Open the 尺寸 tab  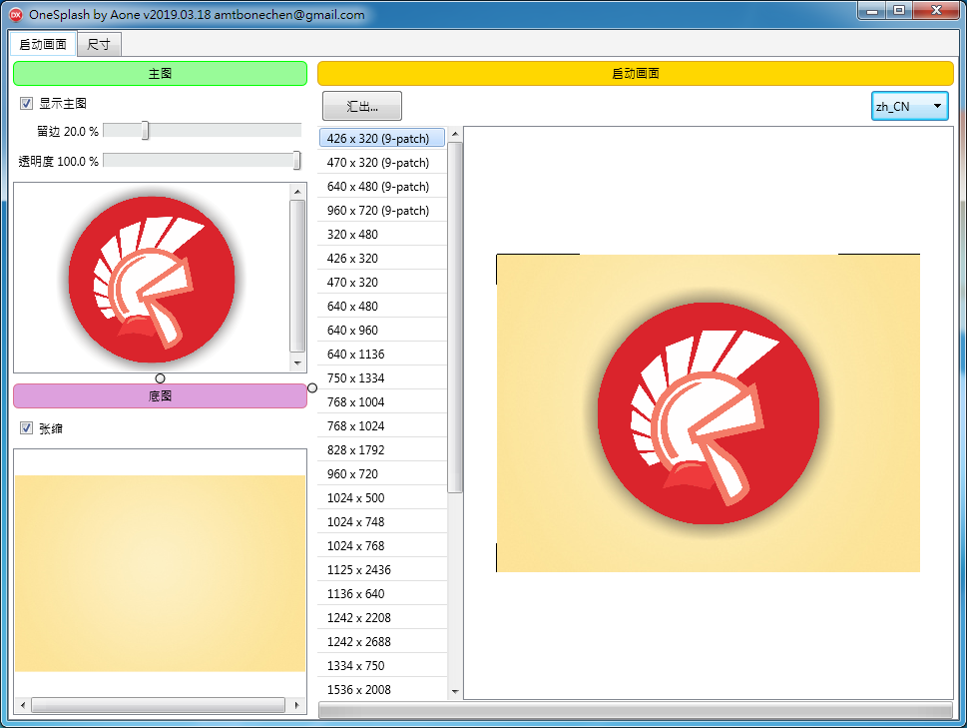point(99,44)
